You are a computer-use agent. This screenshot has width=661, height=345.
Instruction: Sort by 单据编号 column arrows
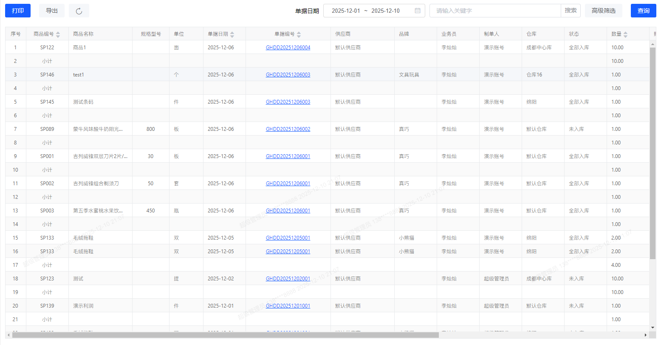(x=299, y=34)
